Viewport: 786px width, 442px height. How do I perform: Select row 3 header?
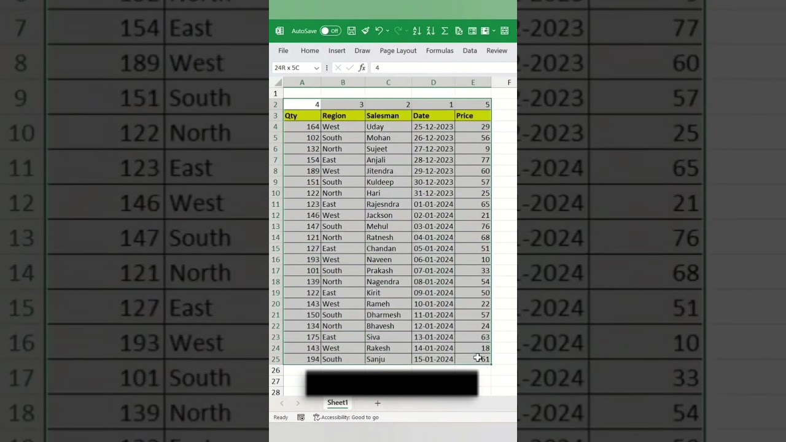pyautogui.click(x=276, y=115)
